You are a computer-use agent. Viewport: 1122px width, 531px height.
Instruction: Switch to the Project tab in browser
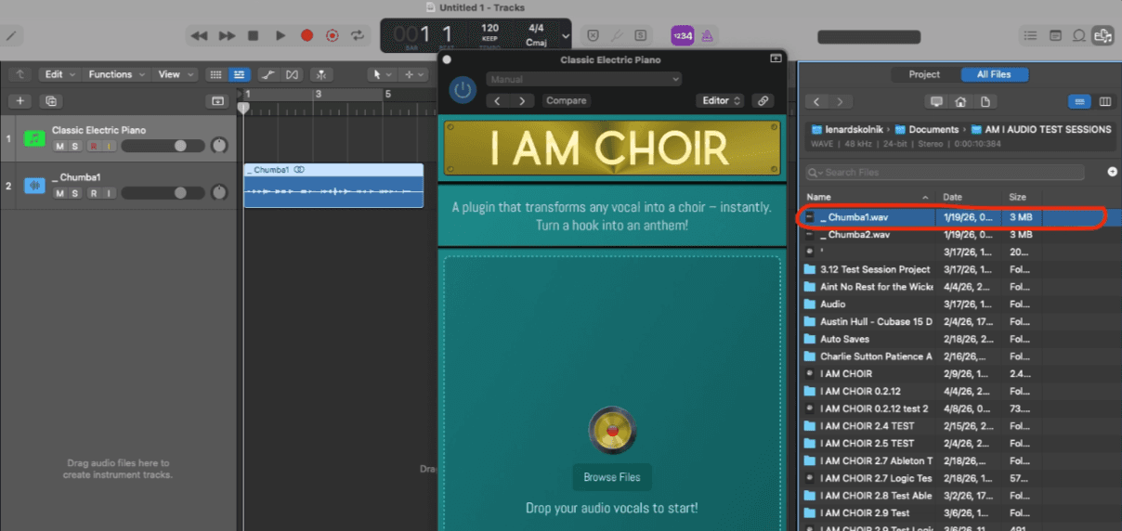click(x=924, y=74)
